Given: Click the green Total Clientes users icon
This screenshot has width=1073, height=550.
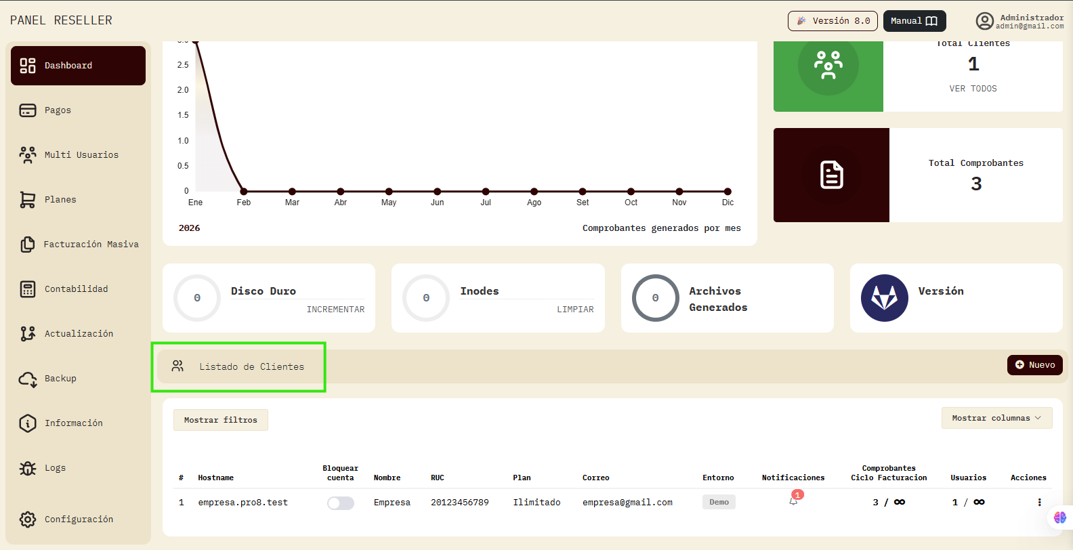Looking at the screenshot, I should point(828,66).
